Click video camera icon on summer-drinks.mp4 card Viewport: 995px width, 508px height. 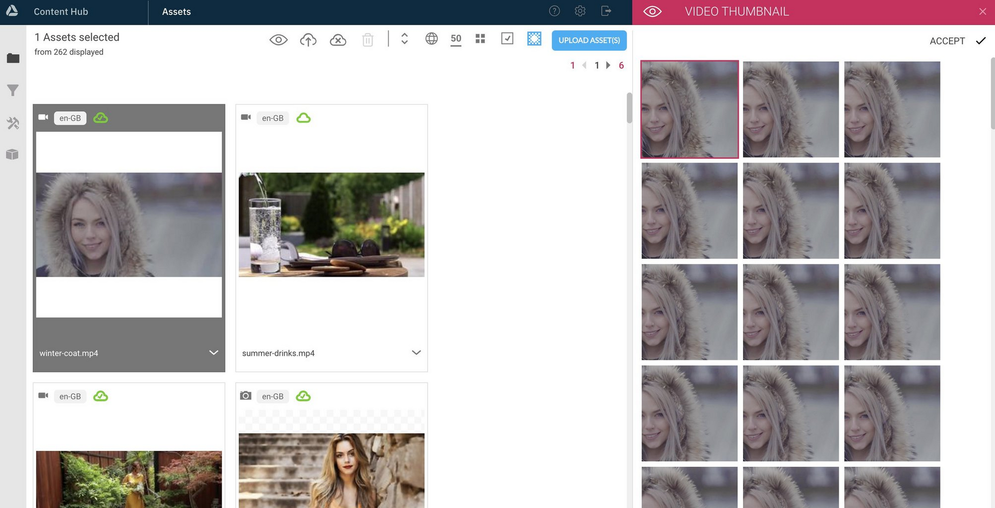(x=246, y=117)
